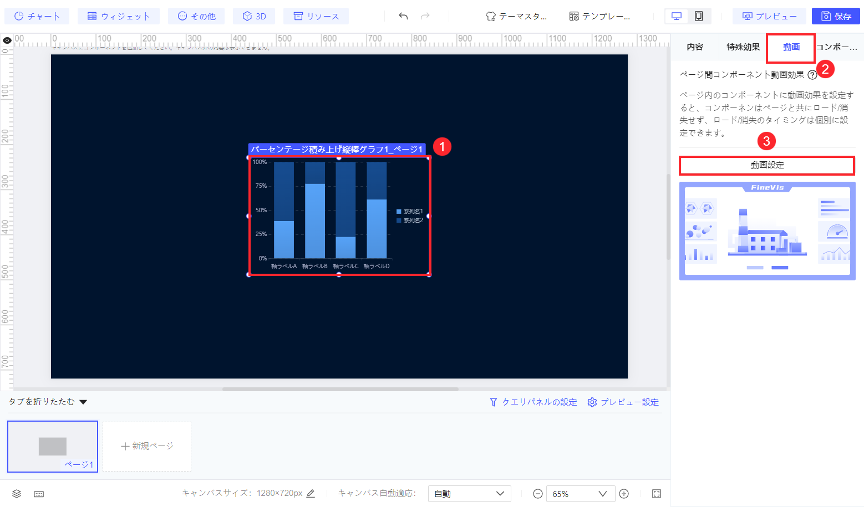Click the canvas horizontal scrollbar
864x507 pixels.
[x=340, y=389]
